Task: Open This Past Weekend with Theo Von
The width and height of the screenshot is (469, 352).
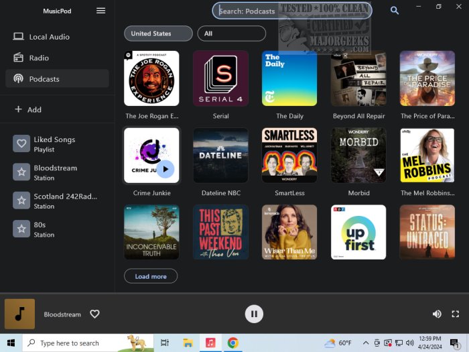Action: pyautogui.click(x=220, y=232)
